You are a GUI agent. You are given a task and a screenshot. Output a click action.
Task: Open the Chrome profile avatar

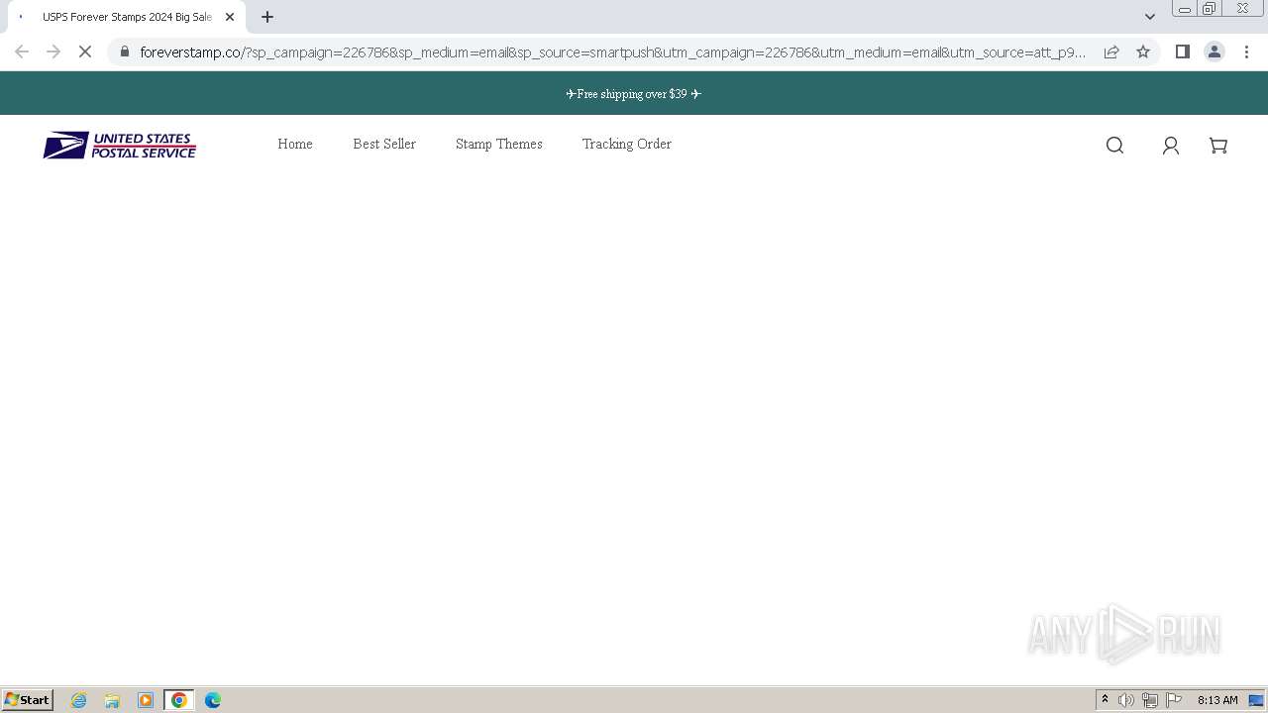[x=1215, y=51]
